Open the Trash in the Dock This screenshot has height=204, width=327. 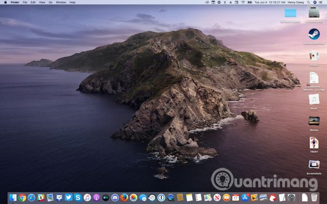[314, 197]
